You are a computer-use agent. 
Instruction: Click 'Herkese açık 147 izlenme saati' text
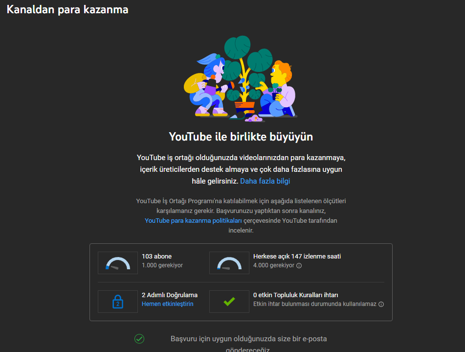pyautogui.click(x=297, y=257)
